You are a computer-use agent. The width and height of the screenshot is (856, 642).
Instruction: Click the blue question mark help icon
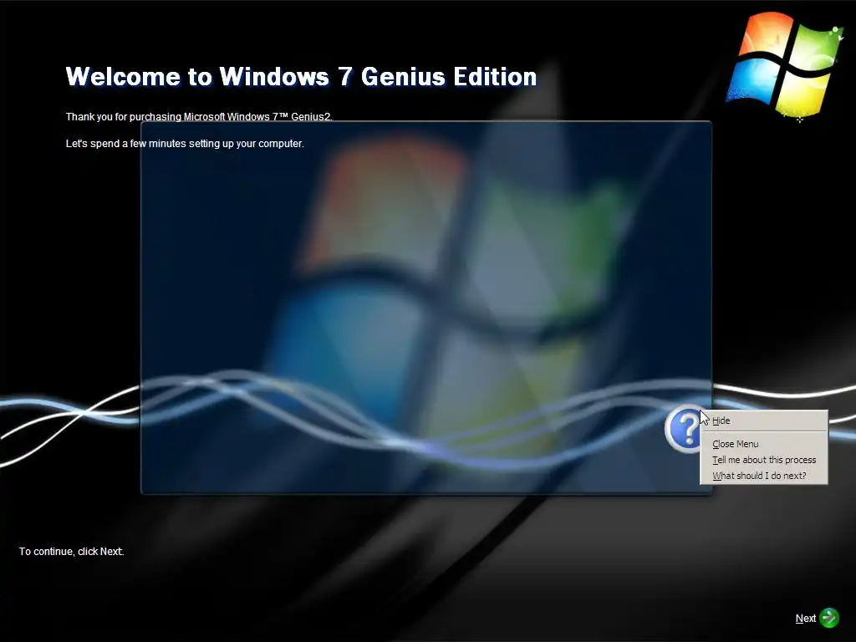pos(684,429)
